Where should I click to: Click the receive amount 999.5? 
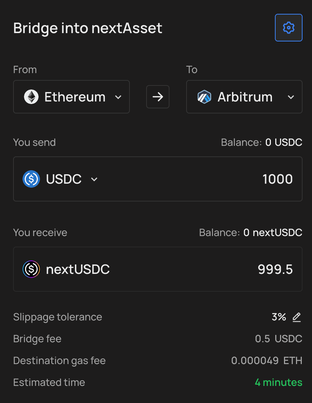coord(275,270)
